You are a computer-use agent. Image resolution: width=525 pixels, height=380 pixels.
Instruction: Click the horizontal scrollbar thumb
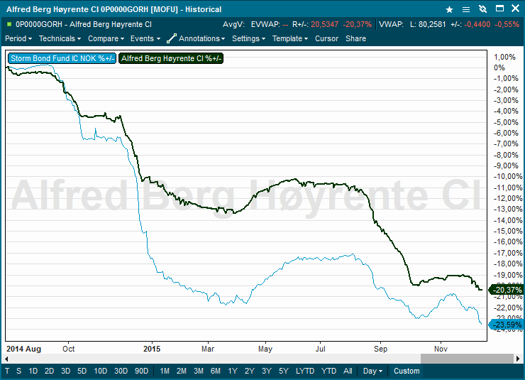coord(467,359)
